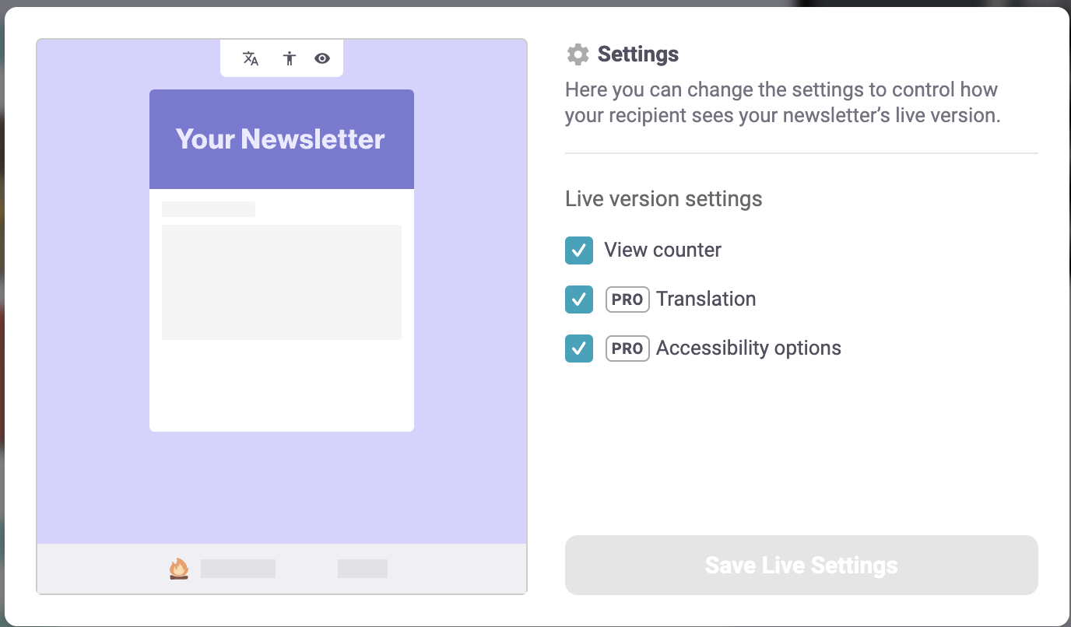Open the floating toolbar above the newsletter preview

coord(282,58)
